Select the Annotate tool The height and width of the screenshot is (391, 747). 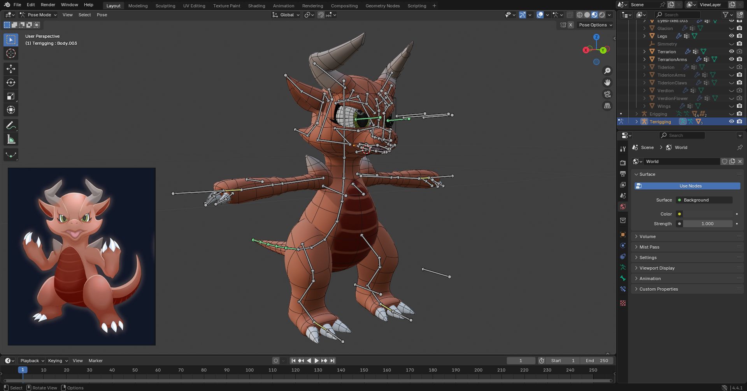click(x=11, y=125)
